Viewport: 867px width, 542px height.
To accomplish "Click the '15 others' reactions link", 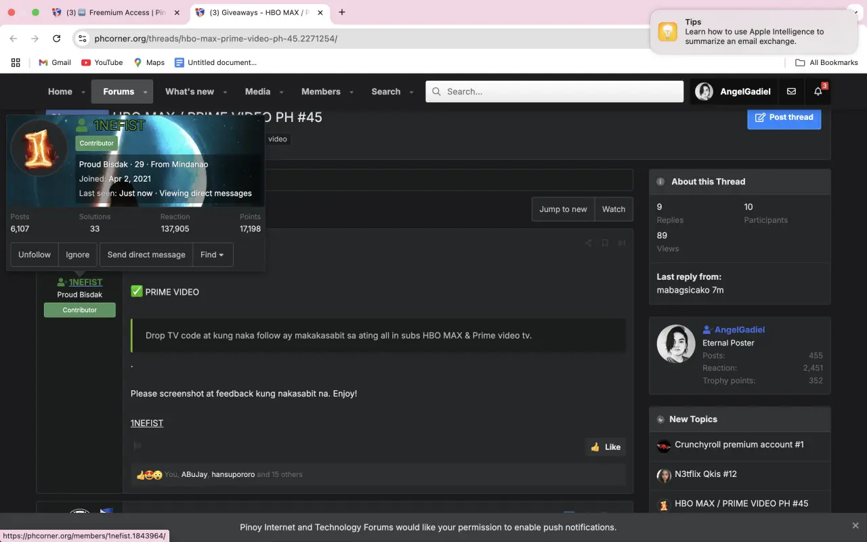I will coord(287,475).
